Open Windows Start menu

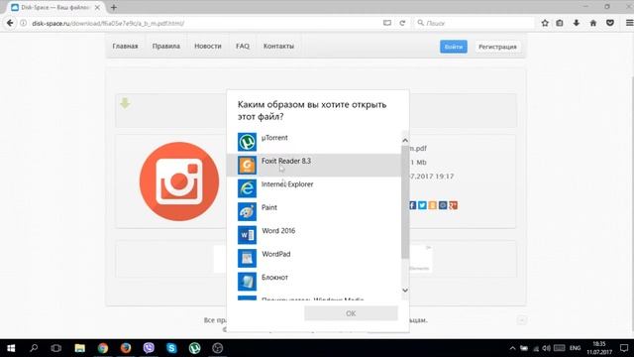pos(11,348)
